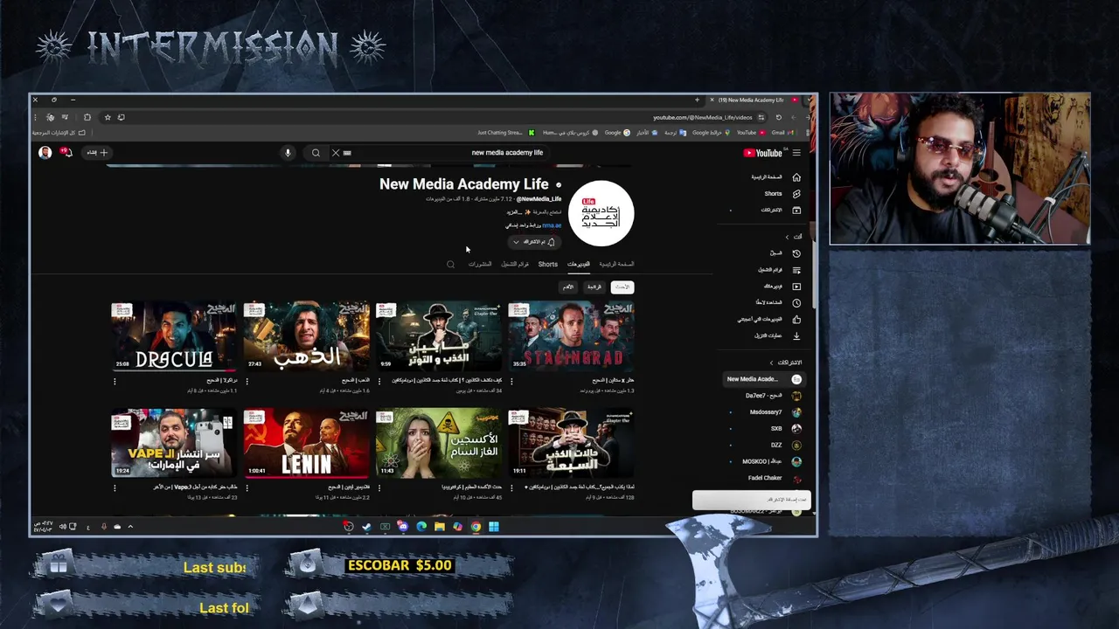
Task: Click volume icon in system tray
Action: 62,527
